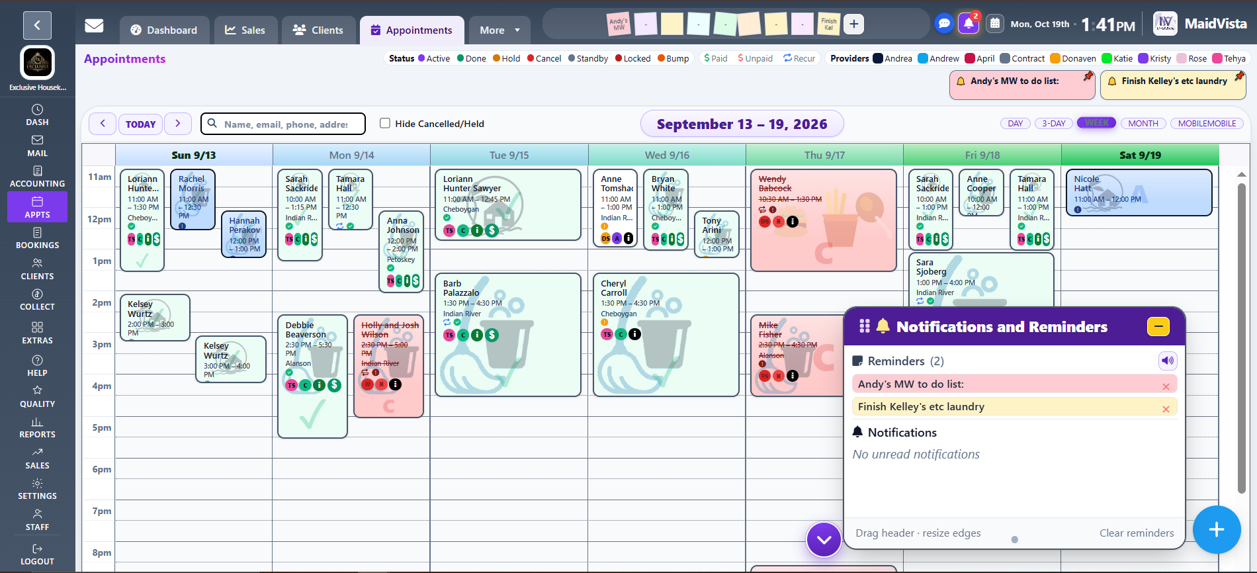Toggle the Recur filter
This screenshot has width=1257, height=573.
pos(799,58)
